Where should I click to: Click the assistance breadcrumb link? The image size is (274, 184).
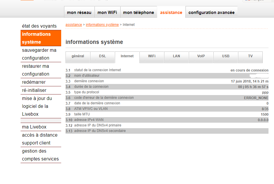74,25
